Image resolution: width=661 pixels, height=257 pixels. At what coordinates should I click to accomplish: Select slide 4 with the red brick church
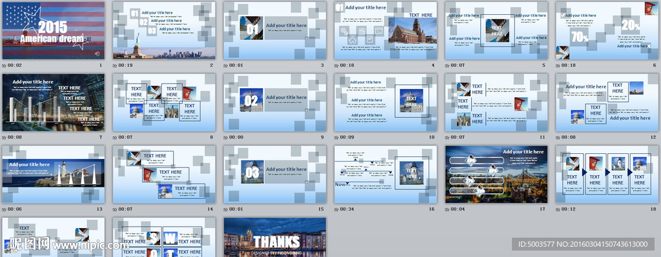pyautogui.click(x=386, y=30)
